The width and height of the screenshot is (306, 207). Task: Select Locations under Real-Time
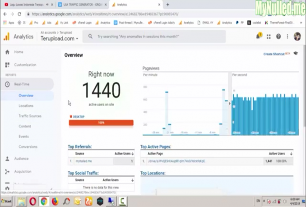point(26,106)
